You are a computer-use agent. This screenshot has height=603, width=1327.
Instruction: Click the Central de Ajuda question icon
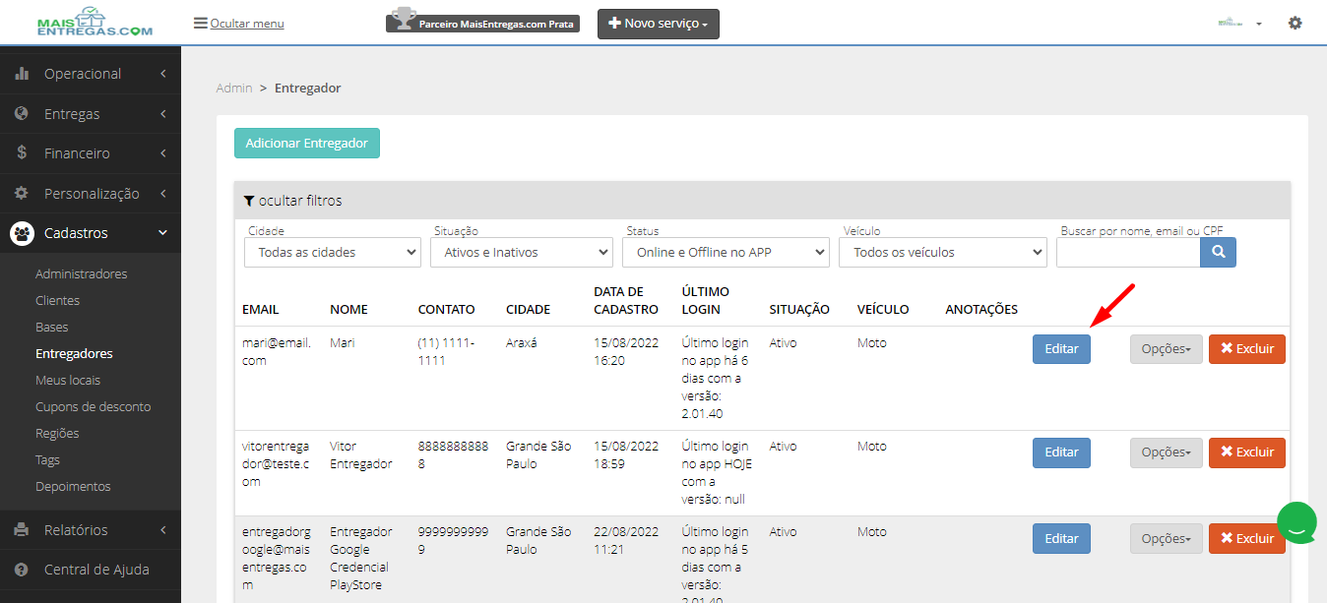[22, 570]
